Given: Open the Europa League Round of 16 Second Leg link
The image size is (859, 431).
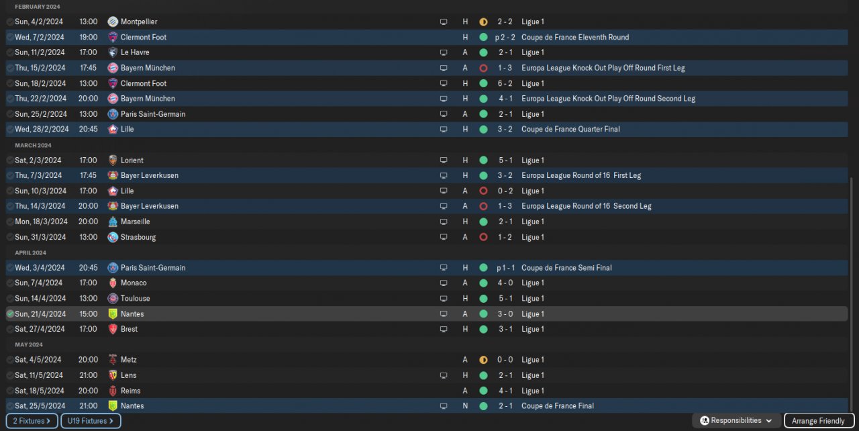Looking at the screenshot, I should [586, 206].
